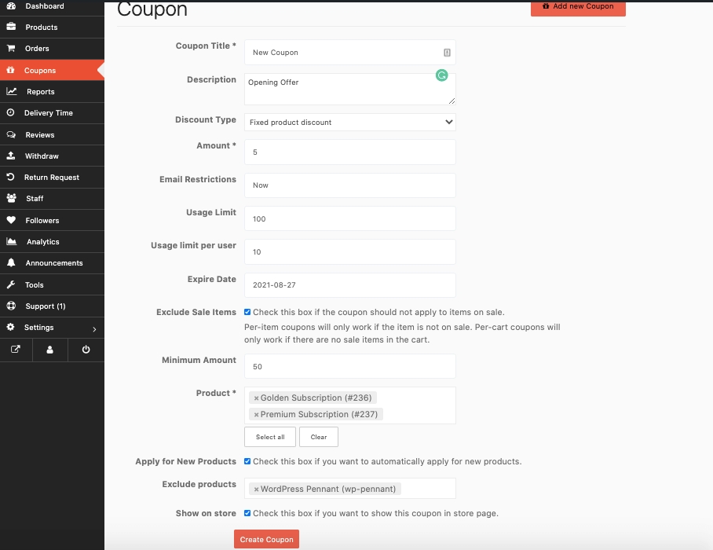
Task: Open the Withdraw section via its icon
Action: [x=11, y=155]
